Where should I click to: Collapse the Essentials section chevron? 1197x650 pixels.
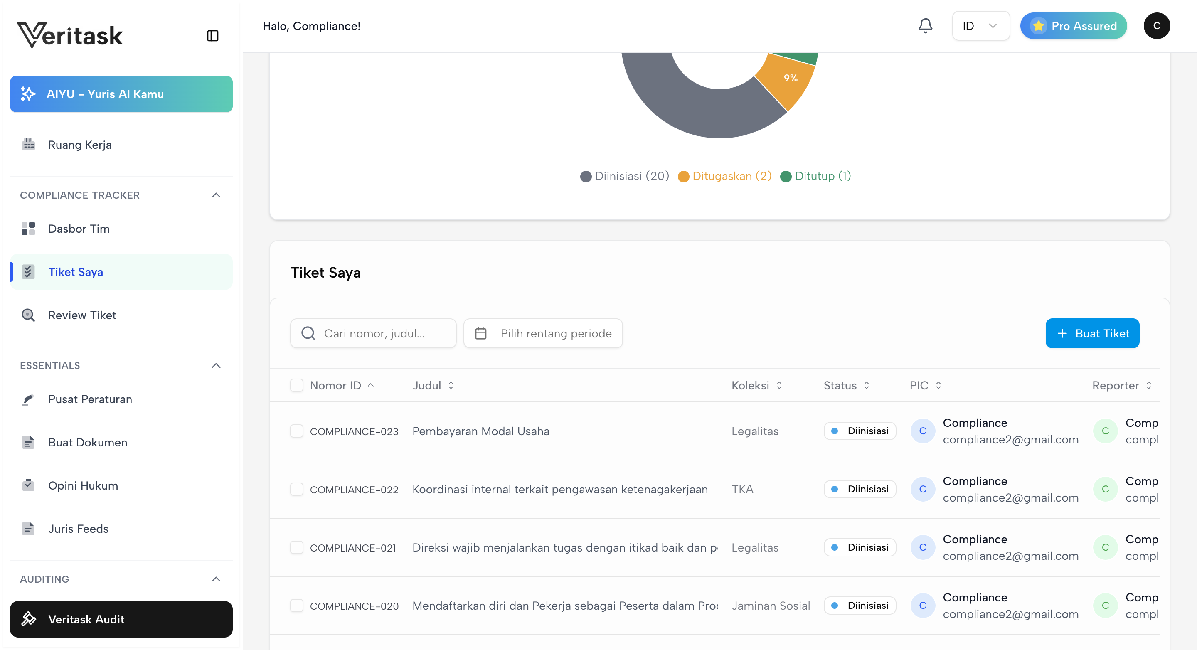[216, 366]
